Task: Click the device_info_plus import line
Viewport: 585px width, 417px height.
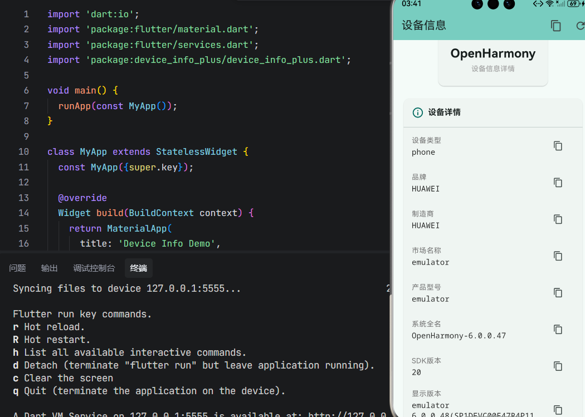Action: pos(199,60)
